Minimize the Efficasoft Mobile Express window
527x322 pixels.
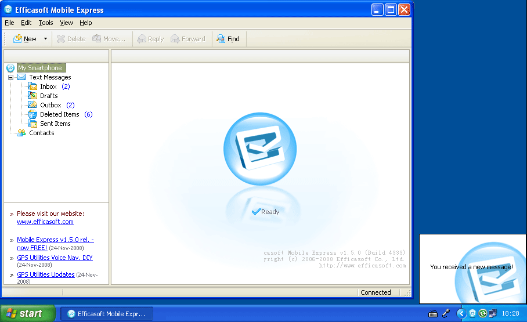pyautogui.click(x=377, y=10)
